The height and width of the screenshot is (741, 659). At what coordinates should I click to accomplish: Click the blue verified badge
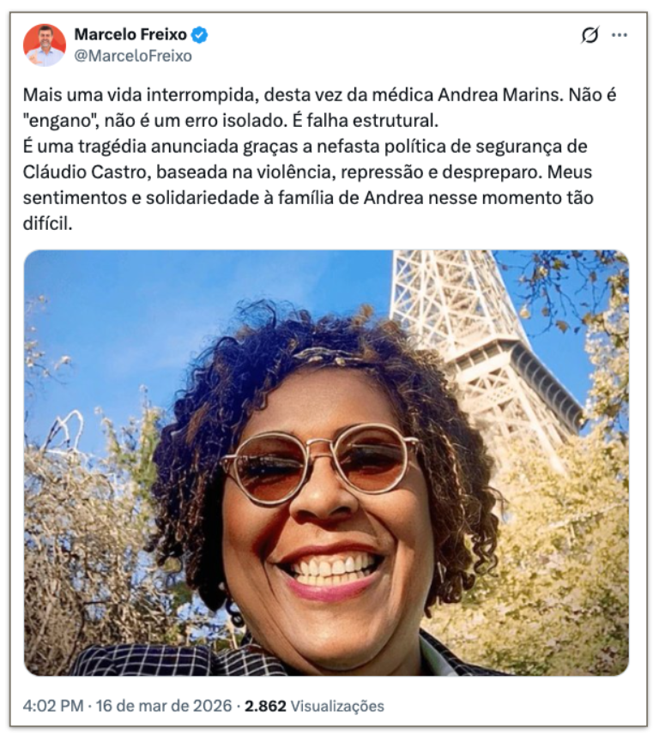[x=199, y=34]
